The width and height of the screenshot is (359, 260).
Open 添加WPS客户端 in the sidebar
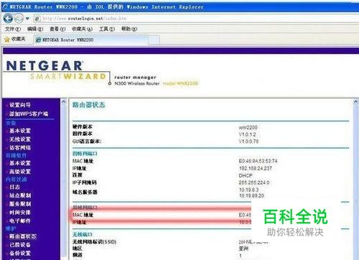[x=29, y=113]
